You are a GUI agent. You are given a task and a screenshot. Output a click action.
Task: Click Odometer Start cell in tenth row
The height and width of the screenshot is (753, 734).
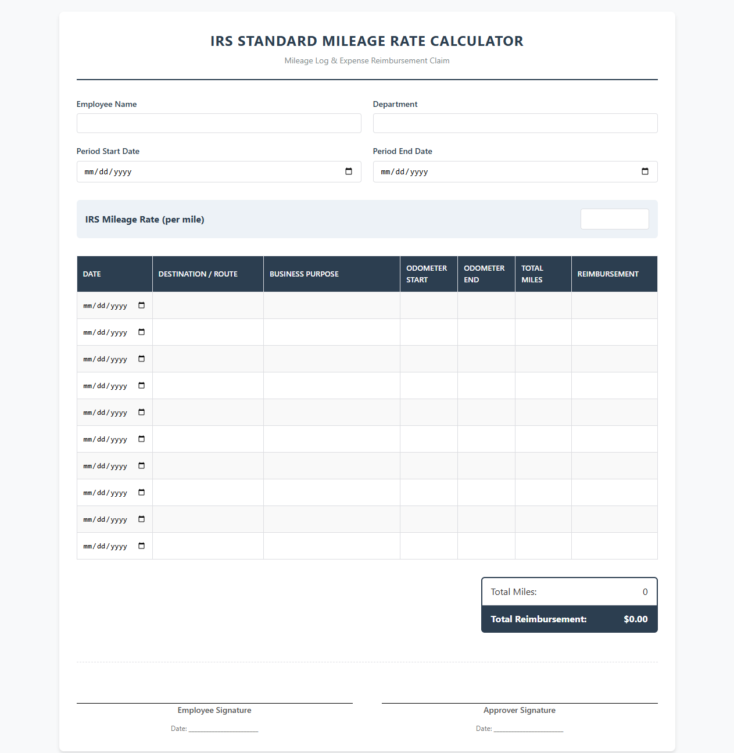(429, 546)
